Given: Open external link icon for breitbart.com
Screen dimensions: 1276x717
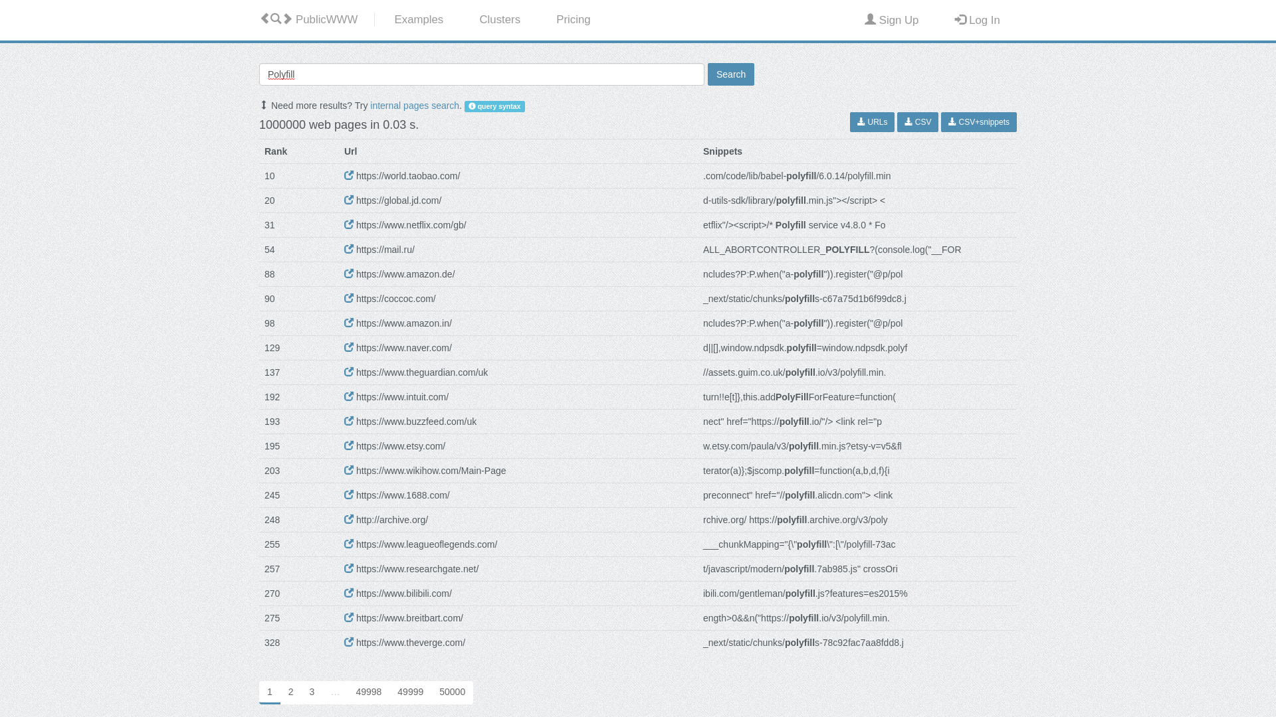Looking at the screenshot, I should pos(349,618).
